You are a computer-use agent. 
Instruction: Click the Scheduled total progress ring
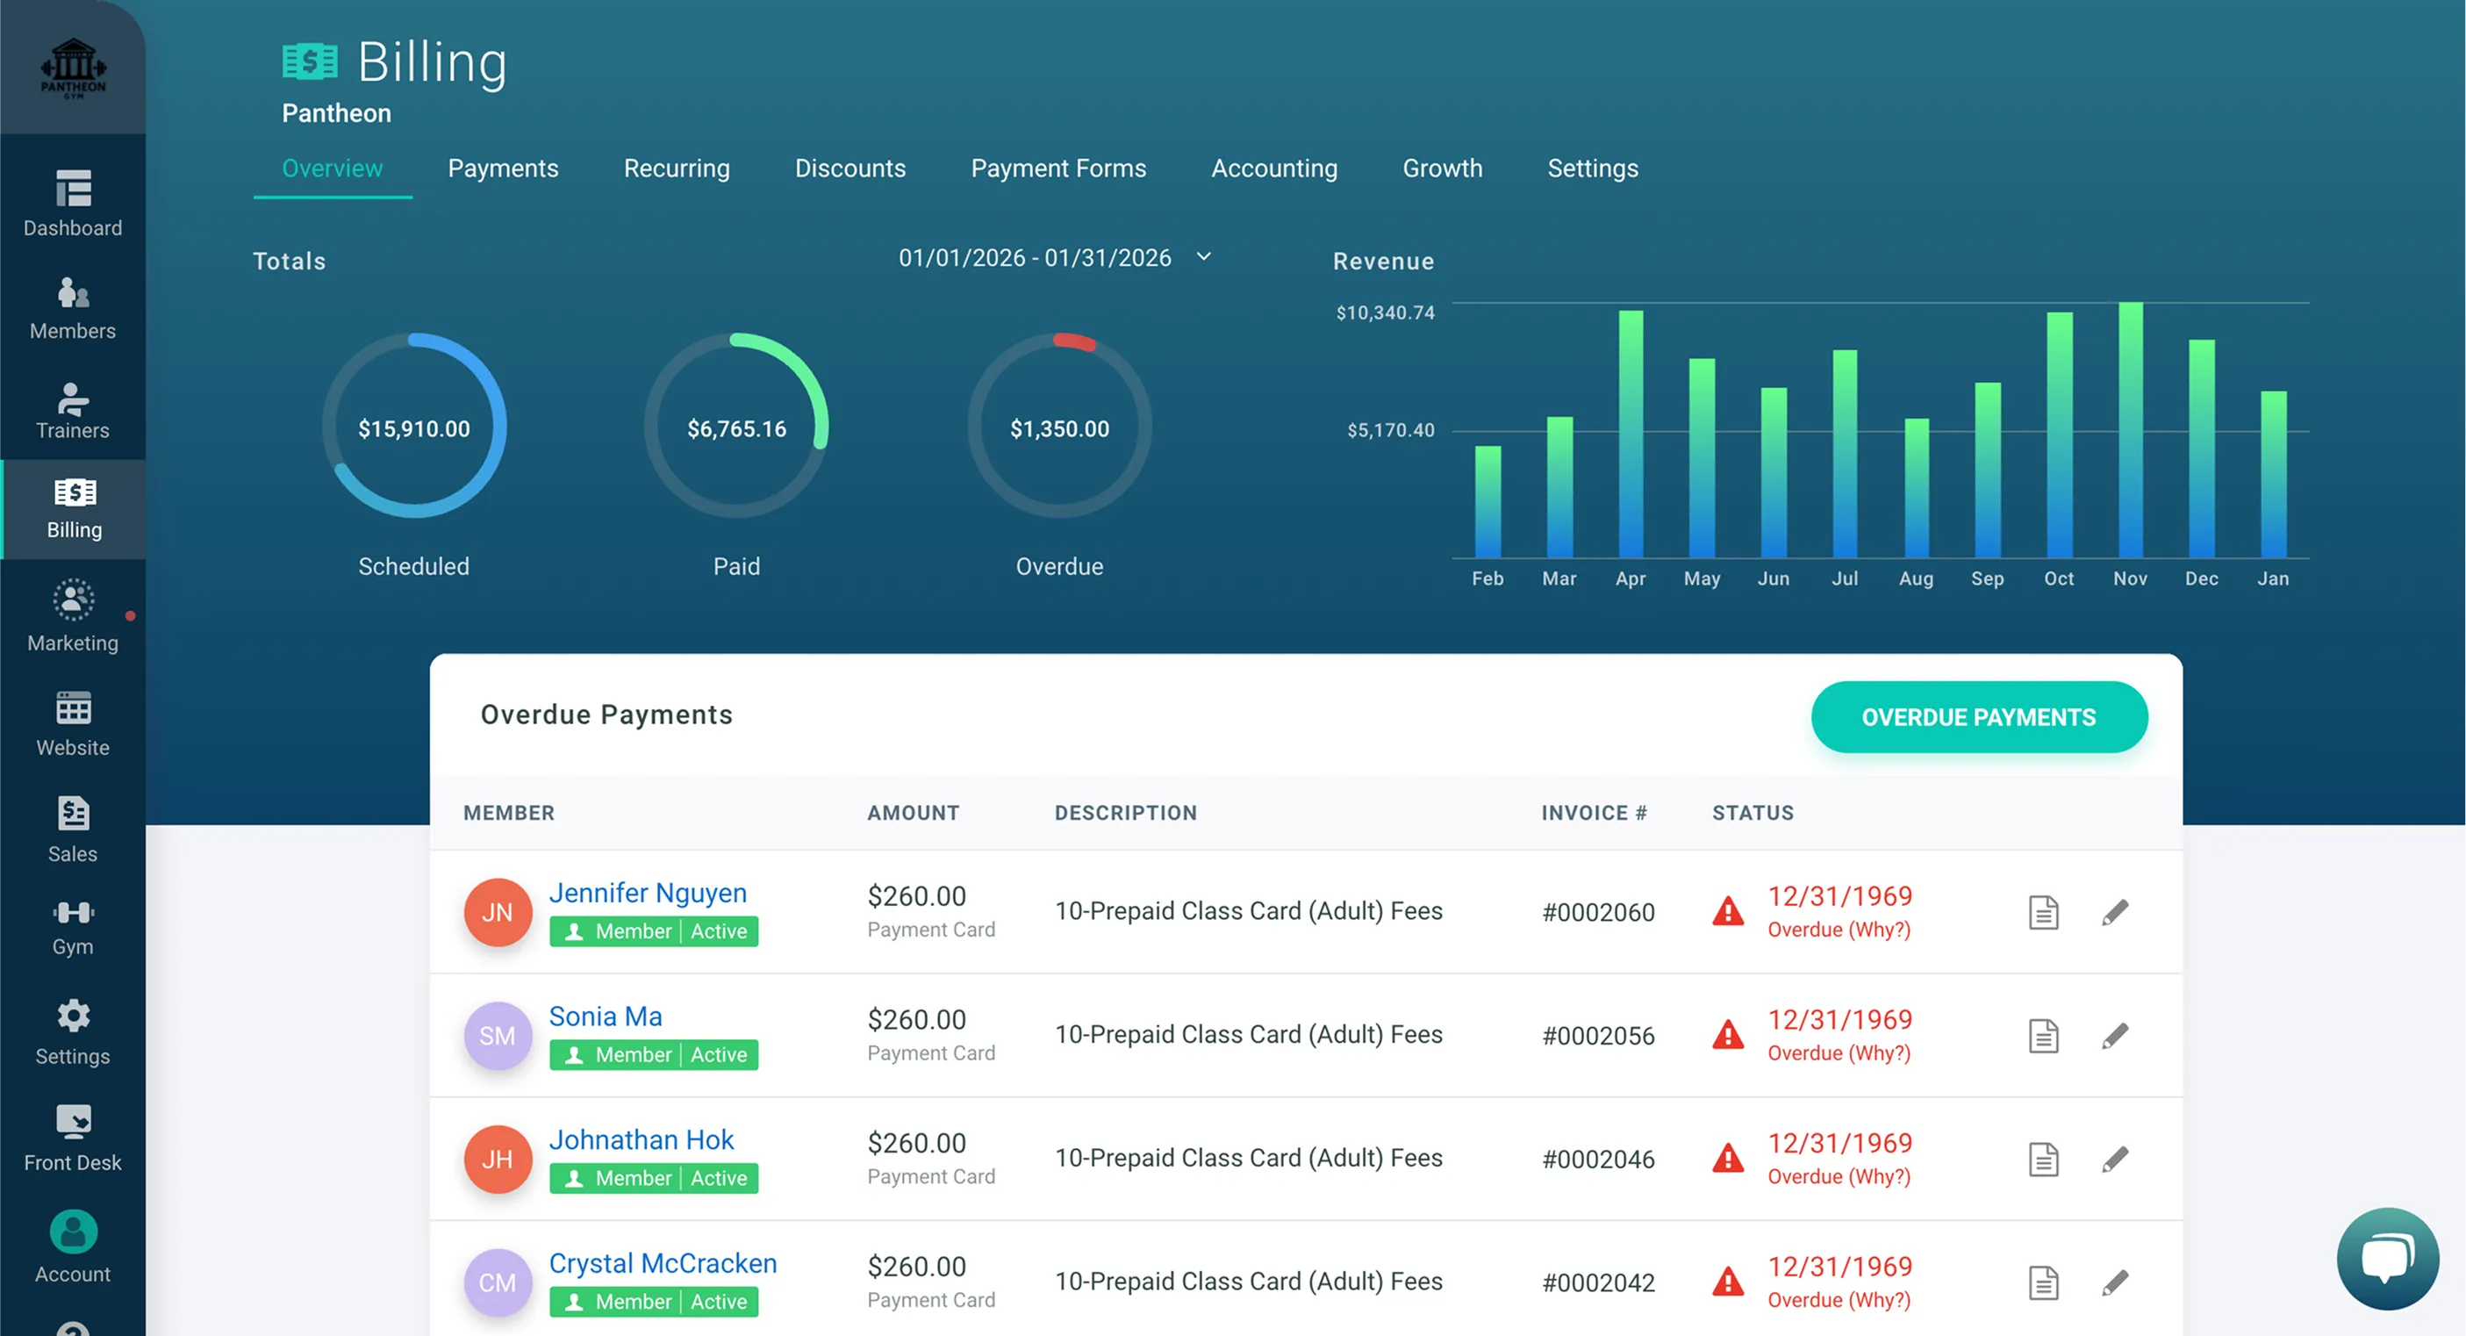coord(413,427)
